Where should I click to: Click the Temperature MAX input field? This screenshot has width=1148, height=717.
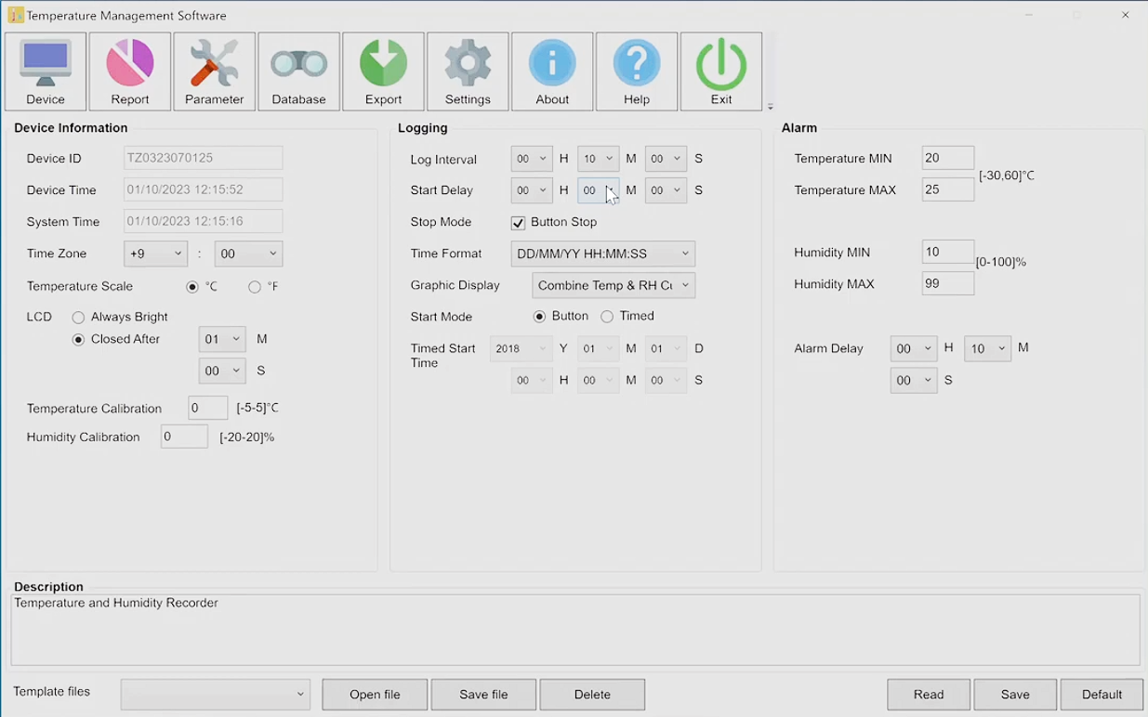tap(947, 189)
